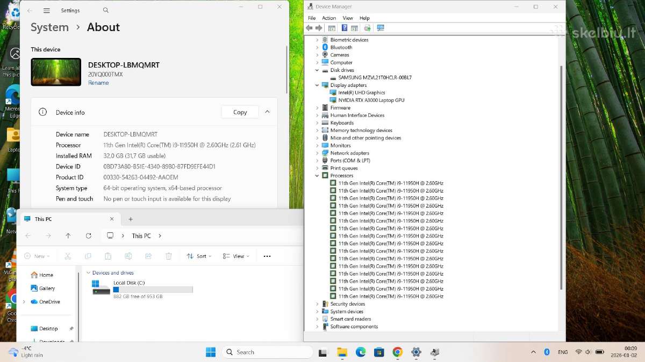Click the Paste clipboard icon in File Explorer

click(x=108, y=256)
